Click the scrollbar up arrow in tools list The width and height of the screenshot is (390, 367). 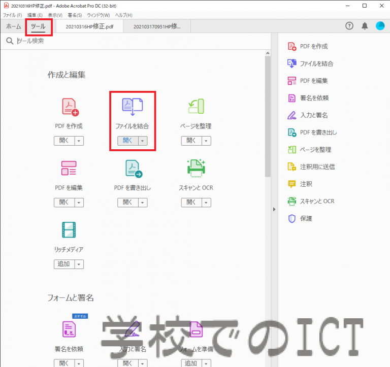pyautogui.click(x=268, y=53)
